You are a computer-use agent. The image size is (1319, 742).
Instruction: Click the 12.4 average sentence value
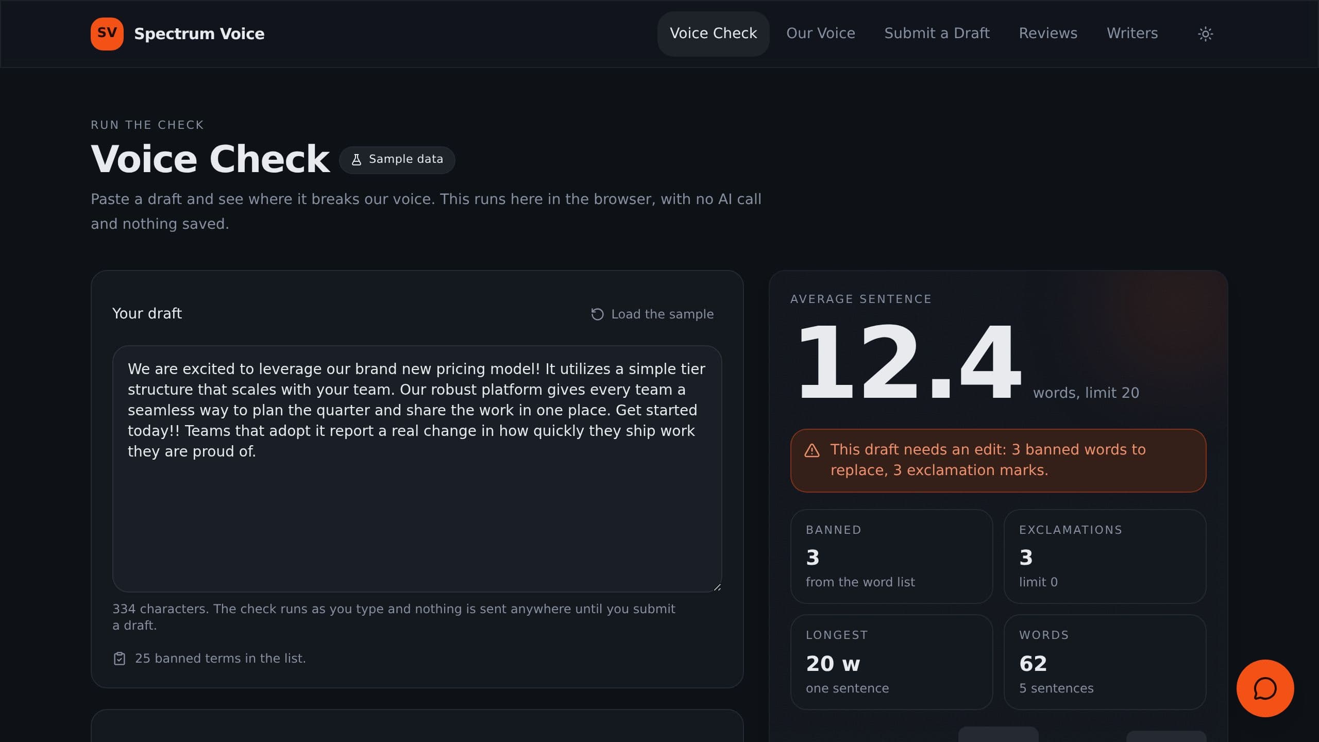click(909, 361)
